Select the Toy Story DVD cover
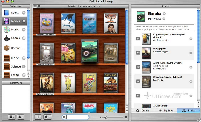Image resolution: width=201 pixels, height=122 pixels. [90, 83]
